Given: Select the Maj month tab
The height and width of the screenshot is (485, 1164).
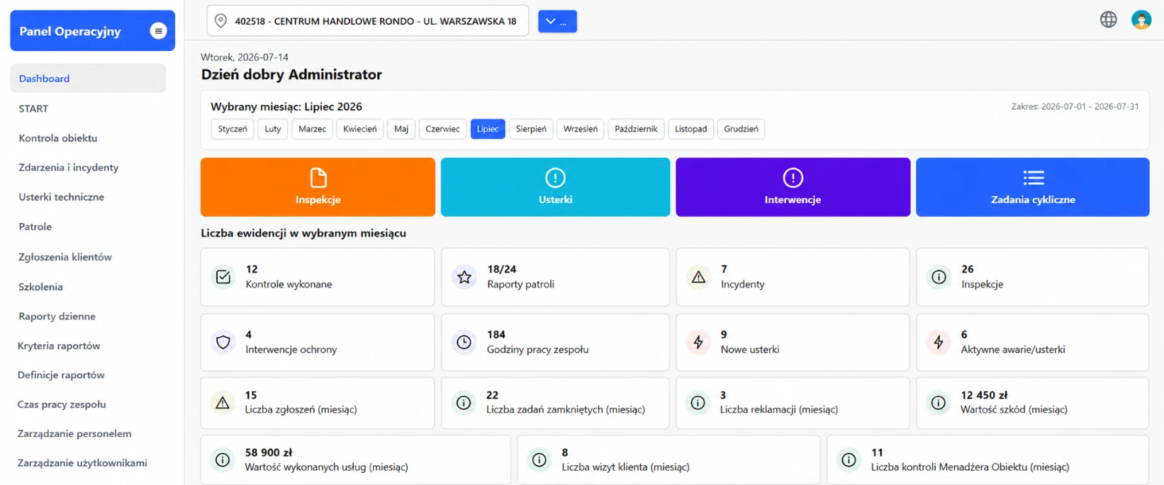Looking at the screenshot, I should [401, 129].
